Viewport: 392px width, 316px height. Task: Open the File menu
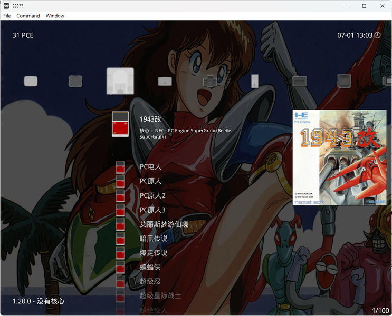7,16
